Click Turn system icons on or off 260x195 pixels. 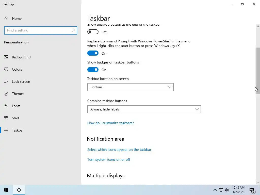click(109, 159)
